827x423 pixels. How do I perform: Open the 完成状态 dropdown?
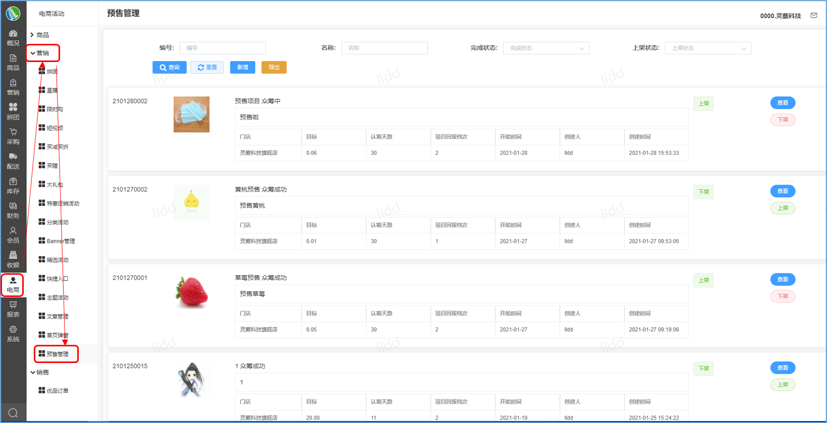pyautogui.click(x=546, y=48)
